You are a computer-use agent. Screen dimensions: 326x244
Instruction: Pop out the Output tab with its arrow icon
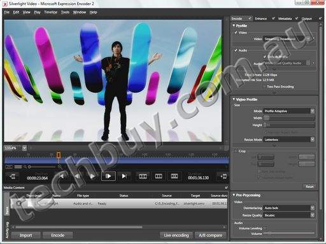point(320,18)
